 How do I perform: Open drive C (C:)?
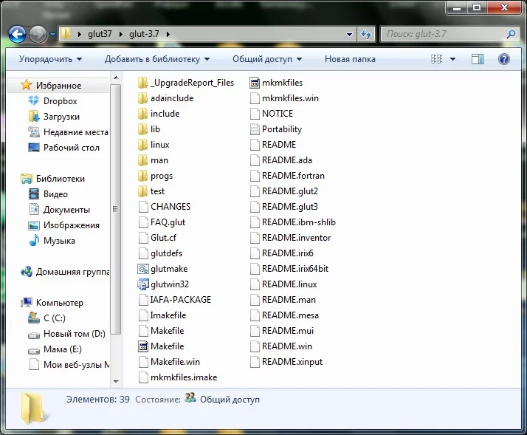(x=55, y=318)
